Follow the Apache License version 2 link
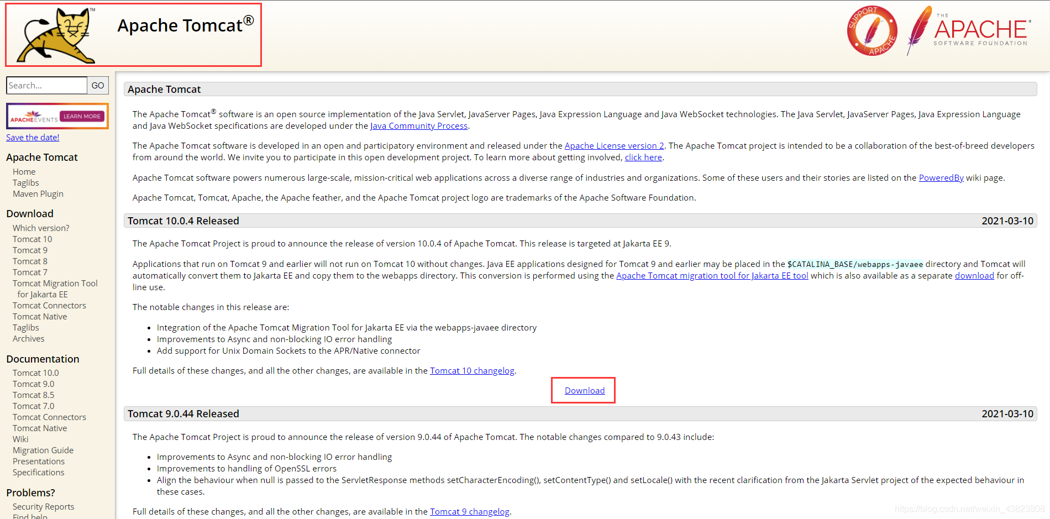The image size is (1050, 519). (614, 146)
